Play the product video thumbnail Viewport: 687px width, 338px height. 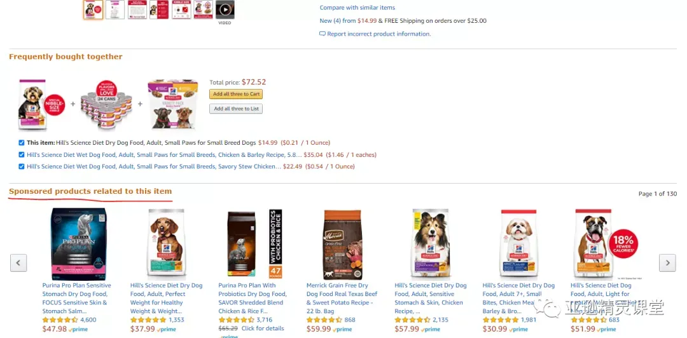[x=225, y=10]
